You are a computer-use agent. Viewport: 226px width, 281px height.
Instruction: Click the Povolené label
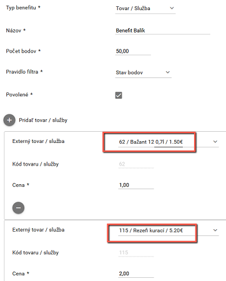pos(17,95)
